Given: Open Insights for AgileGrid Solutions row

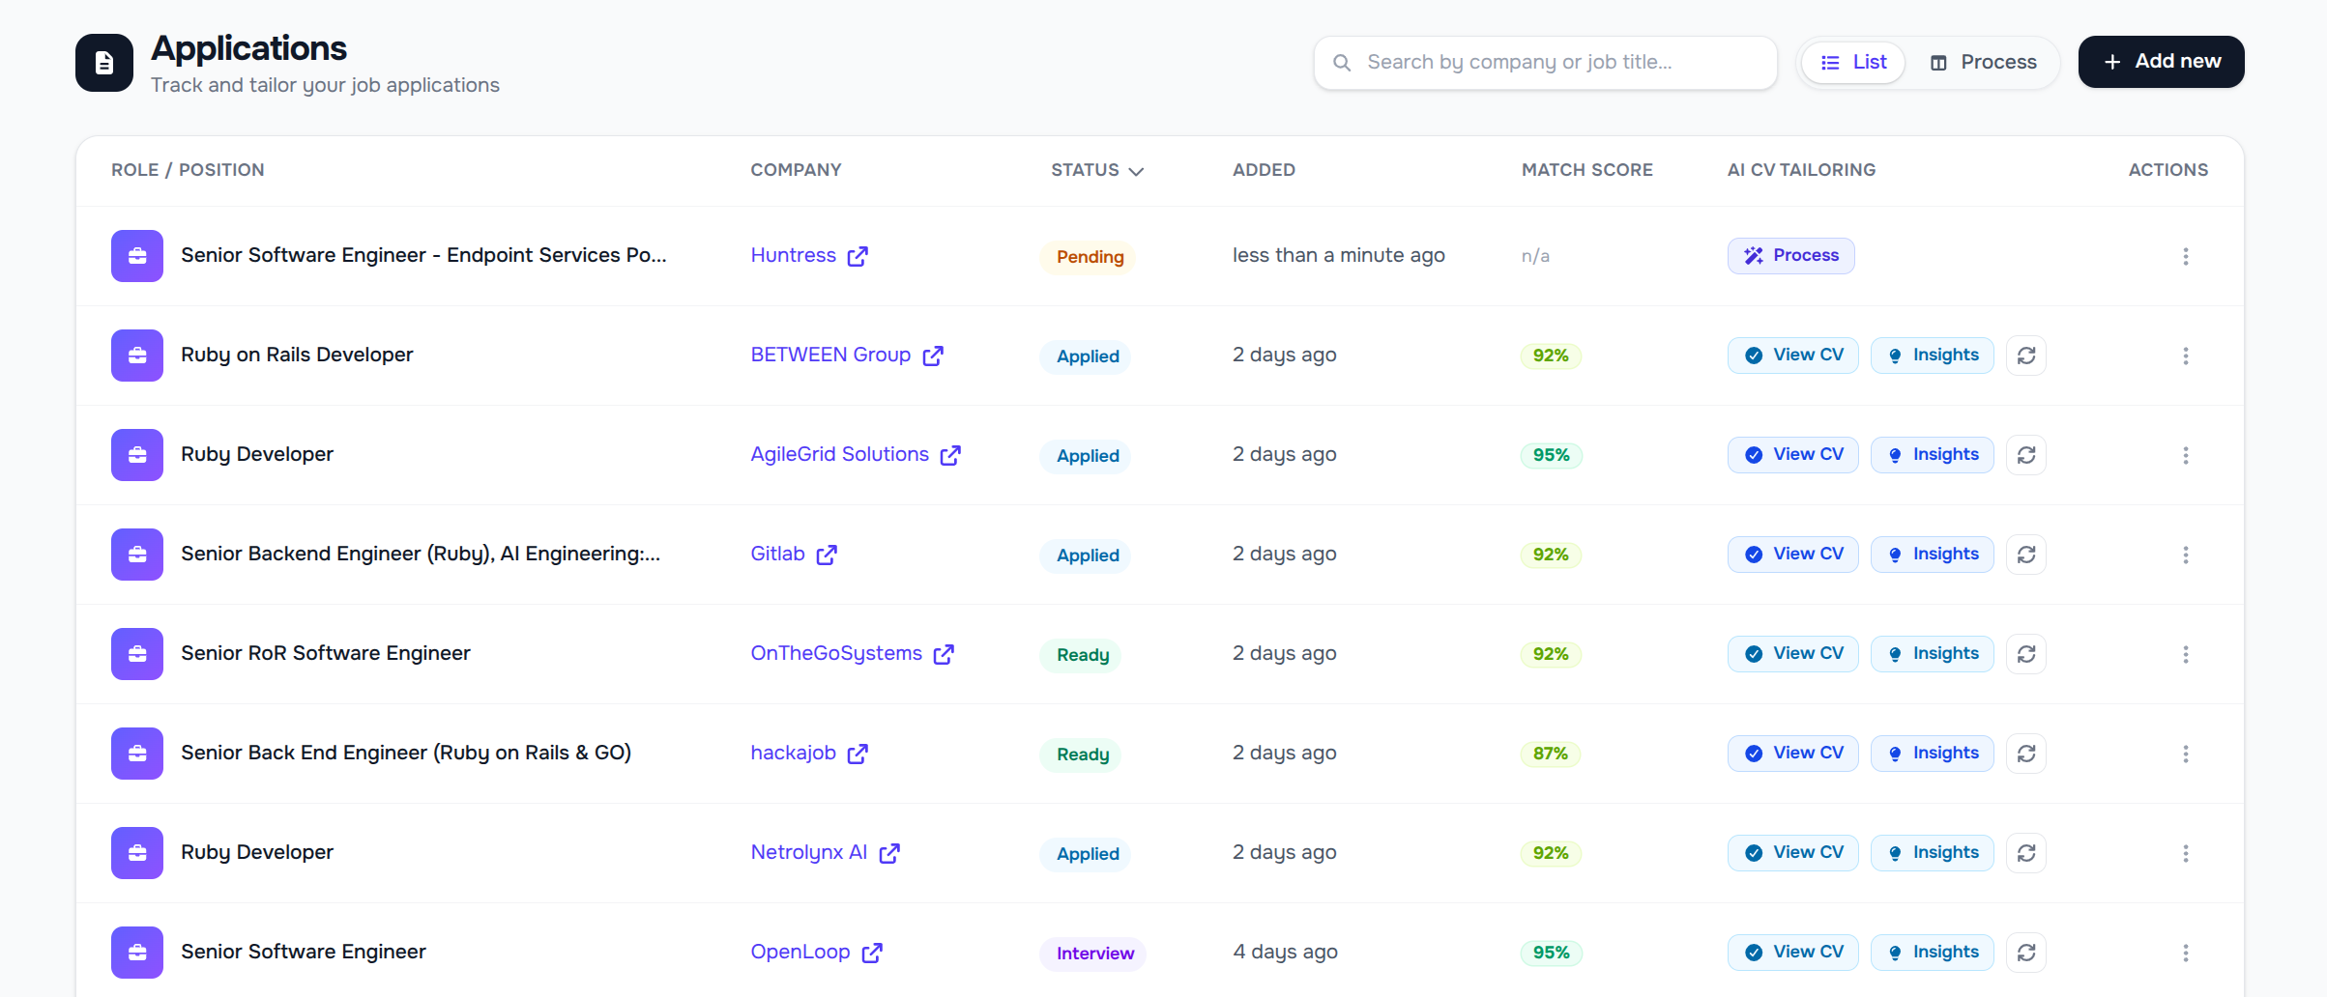Looking at the screenshot, I should (1932, 455).
